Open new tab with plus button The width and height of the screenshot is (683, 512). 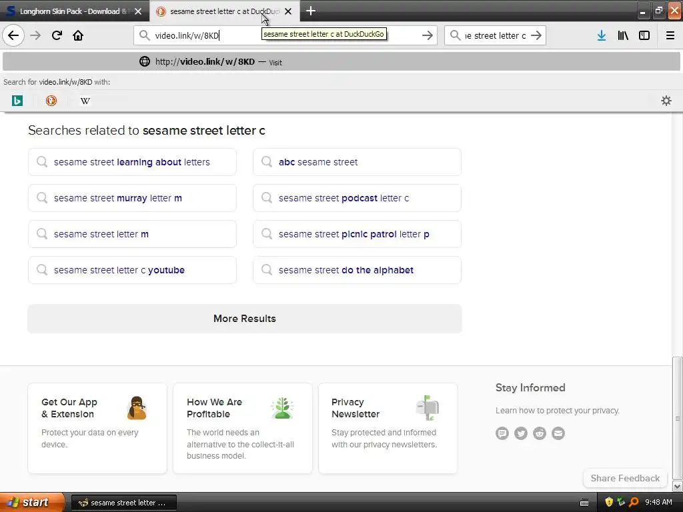311,11
